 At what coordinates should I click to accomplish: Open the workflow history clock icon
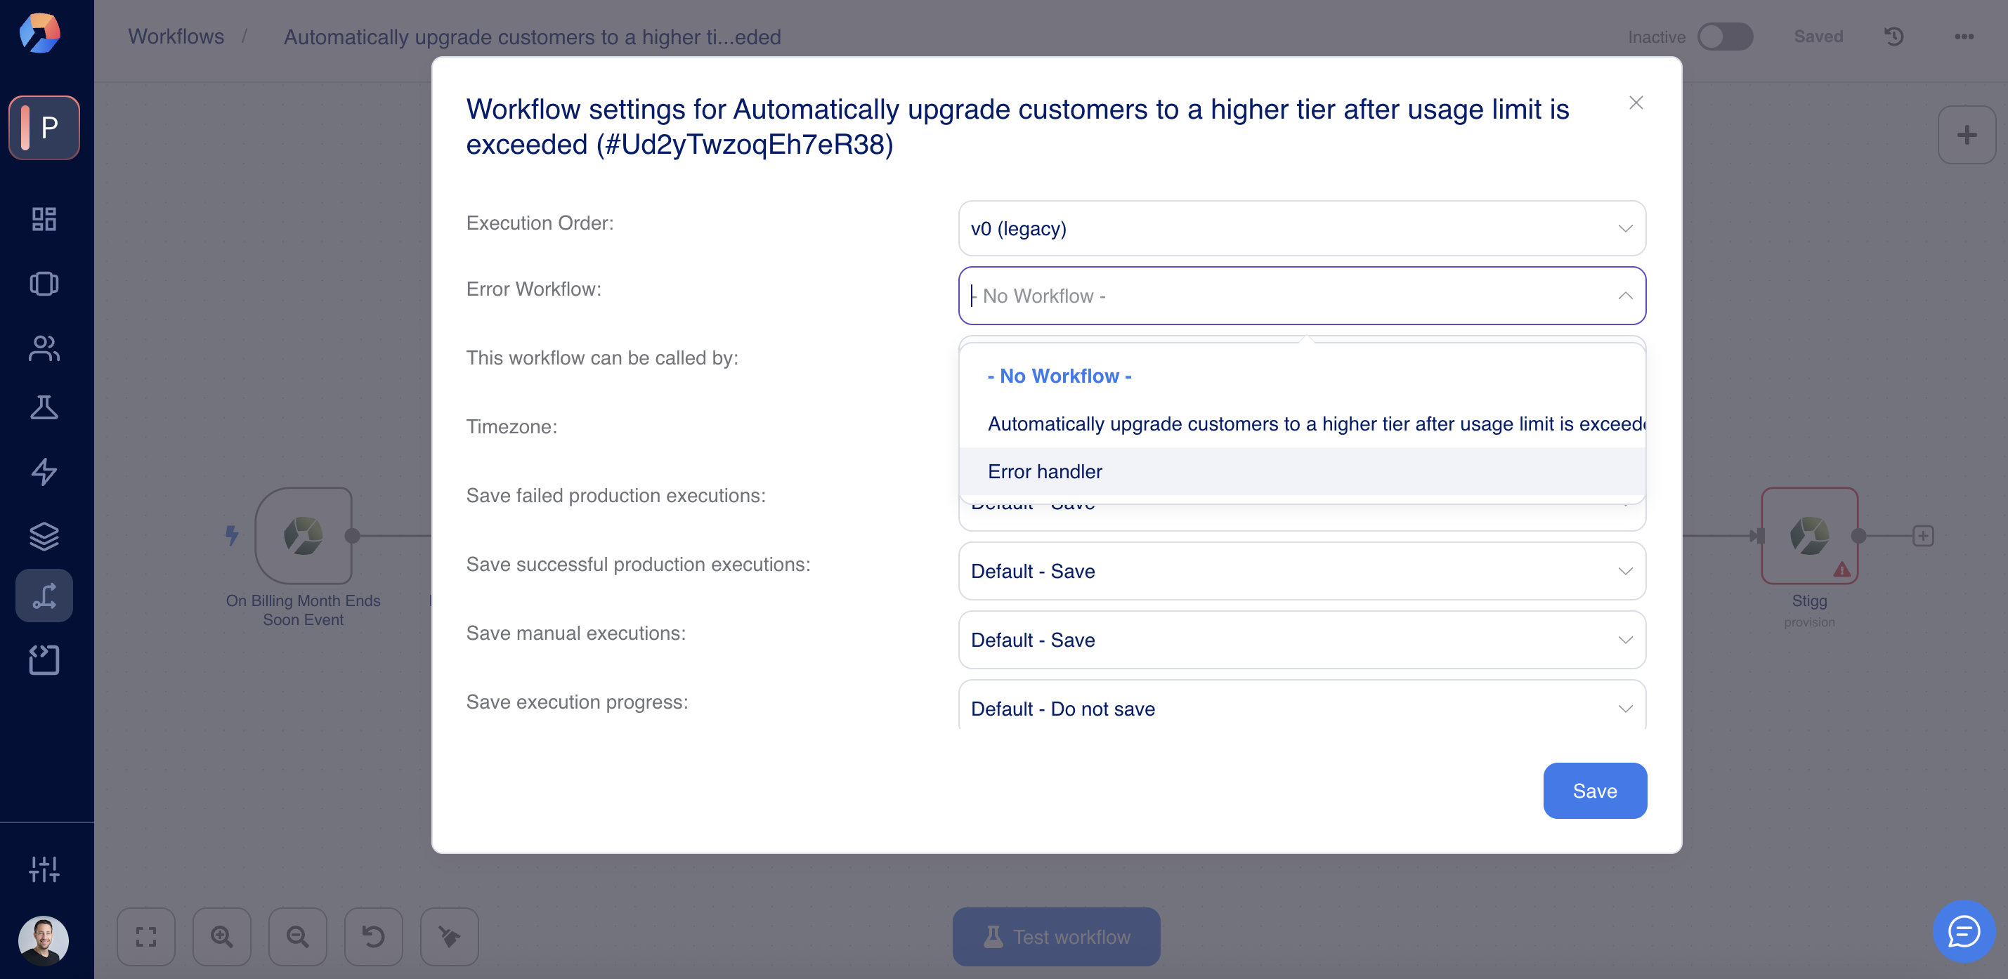[1894, 37]
